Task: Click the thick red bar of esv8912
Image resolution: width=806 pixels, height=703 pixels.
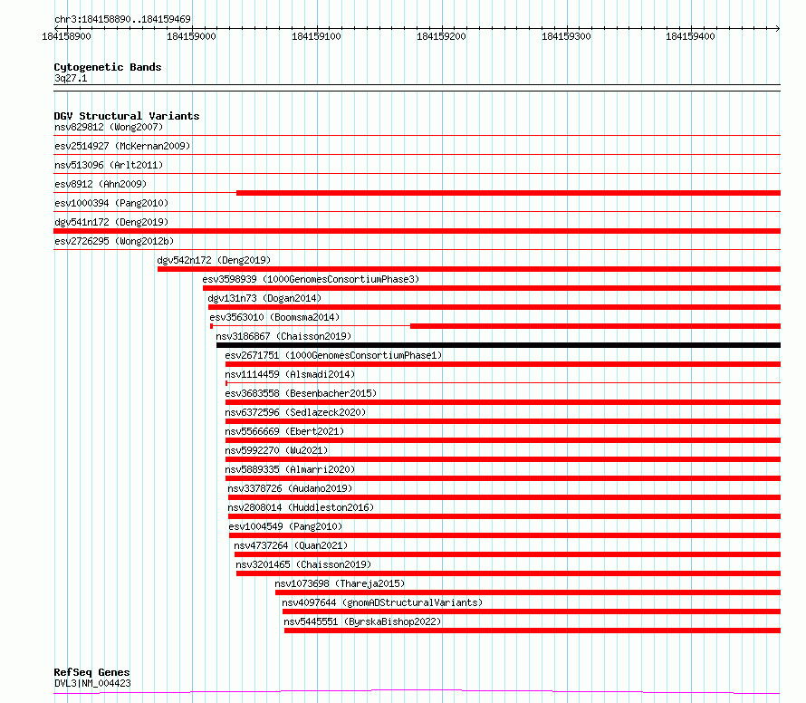Action: (508, 193)
